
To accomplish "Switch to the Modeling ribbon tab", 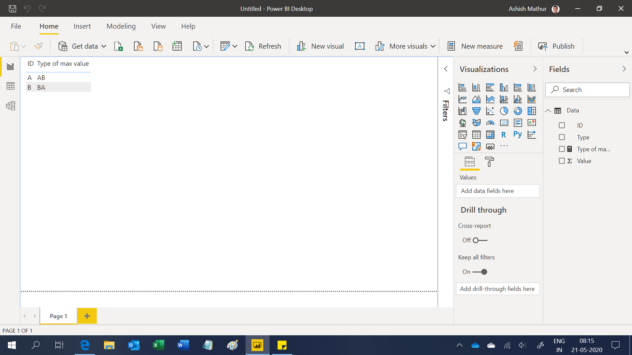I will pyautogui.click(x=121, y=26).
